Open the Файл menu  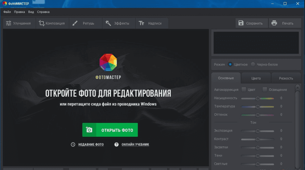(7, 12)
